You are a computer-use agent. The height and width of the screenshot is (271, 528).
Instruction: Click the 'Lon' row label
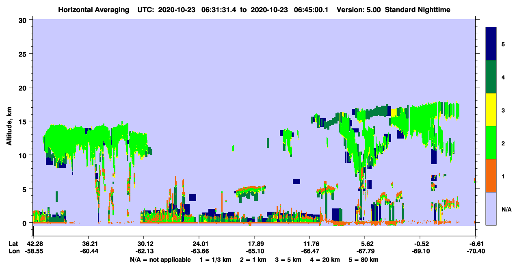pos(14,251)
